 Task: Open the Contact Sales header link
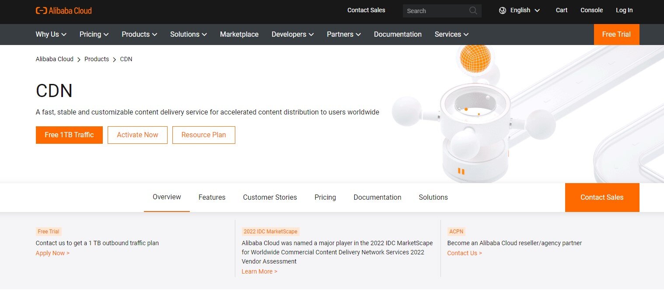(x=366, y=10)
